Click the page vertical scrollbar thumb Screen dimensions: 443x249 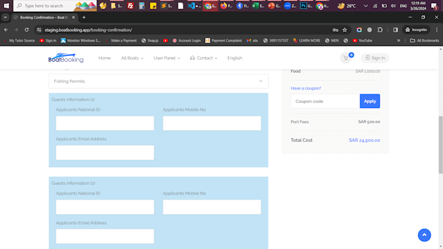[x=440, y=145]
